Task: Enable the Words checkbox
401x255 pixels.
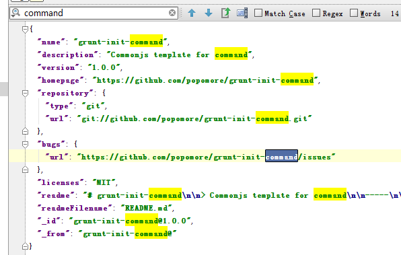Action: click(x=354, y=13)
